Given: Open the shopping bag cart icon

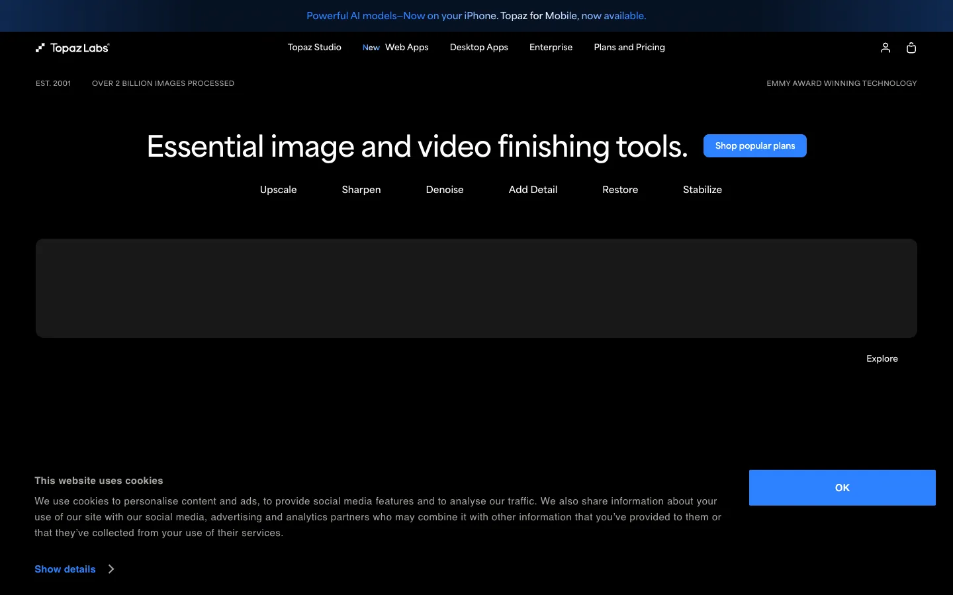Looking at the screenshot, I should tap(911, 48).
